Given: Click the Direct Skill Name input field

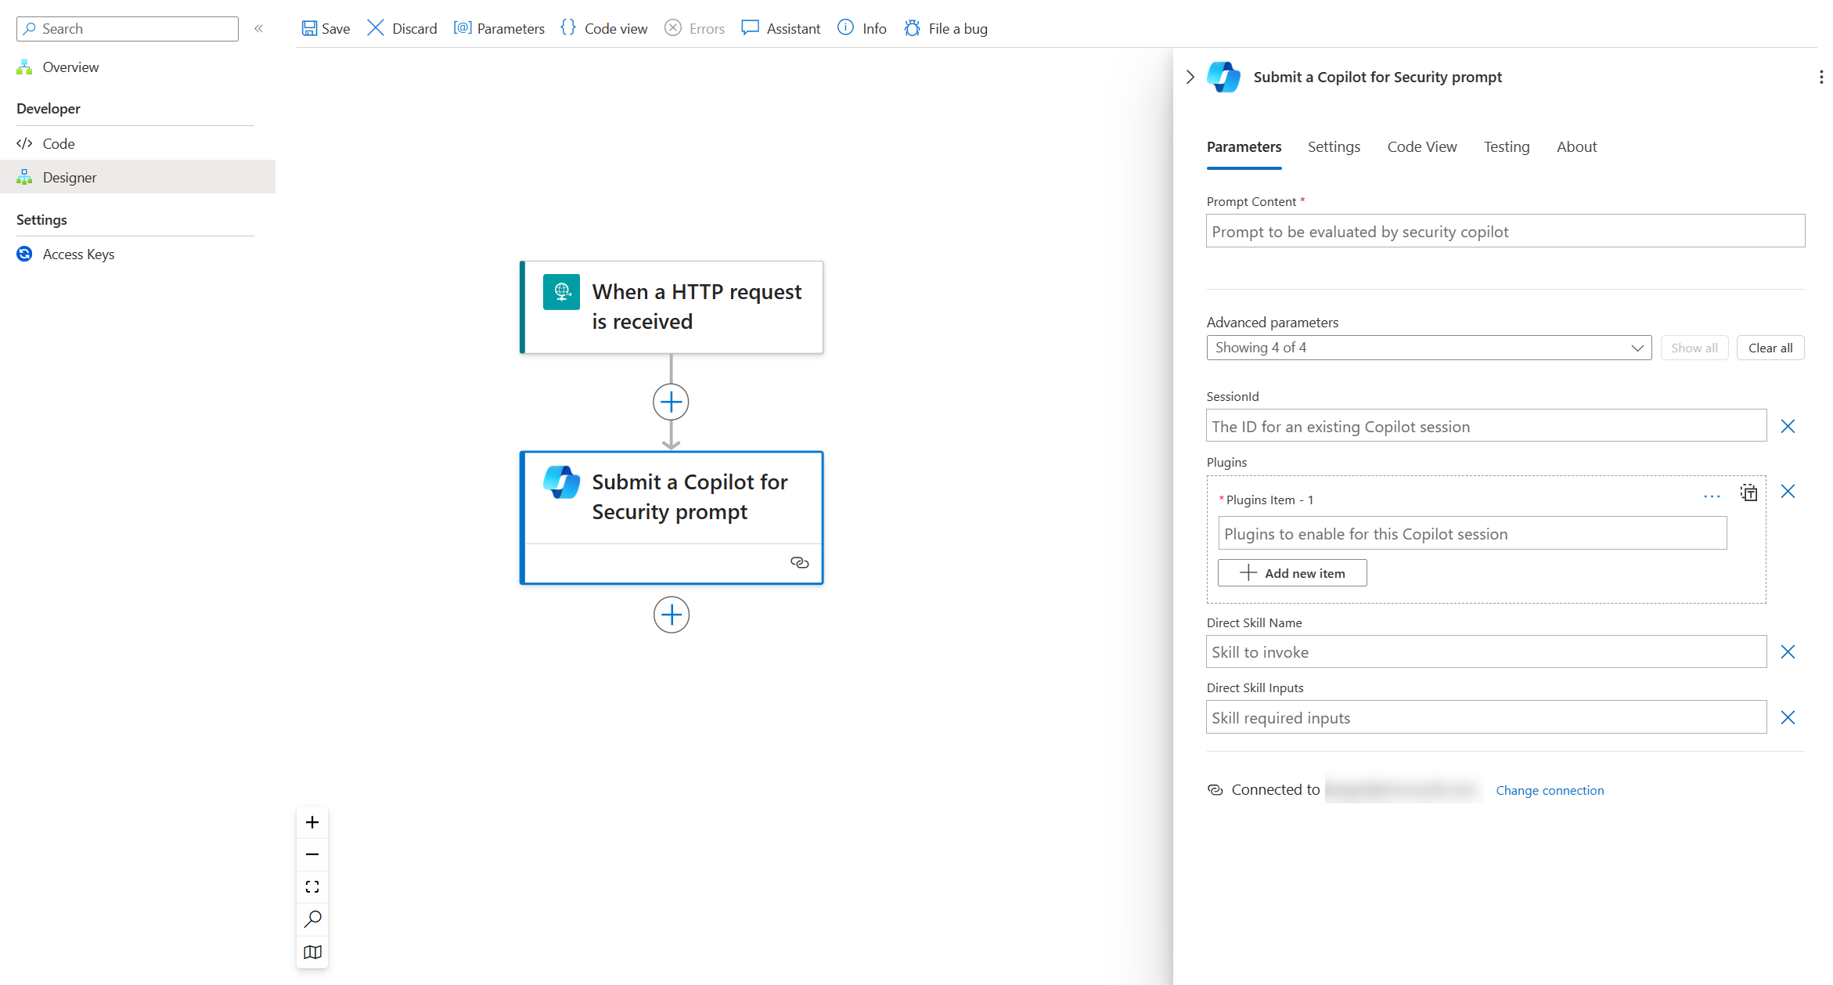Looking at the screenshot, I should (x=1485, y=651).
